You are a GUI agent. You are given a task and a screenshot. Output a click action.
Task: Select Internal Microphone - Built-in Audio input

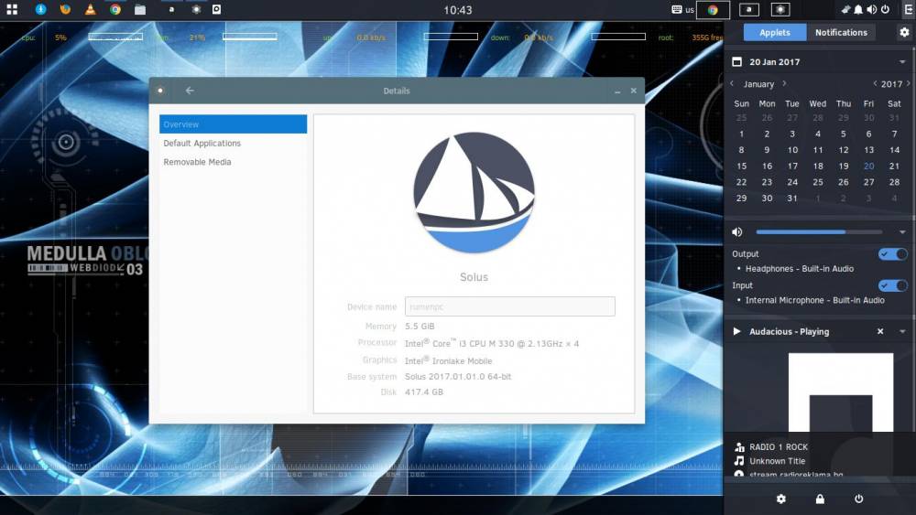click(x=814, y=300)
